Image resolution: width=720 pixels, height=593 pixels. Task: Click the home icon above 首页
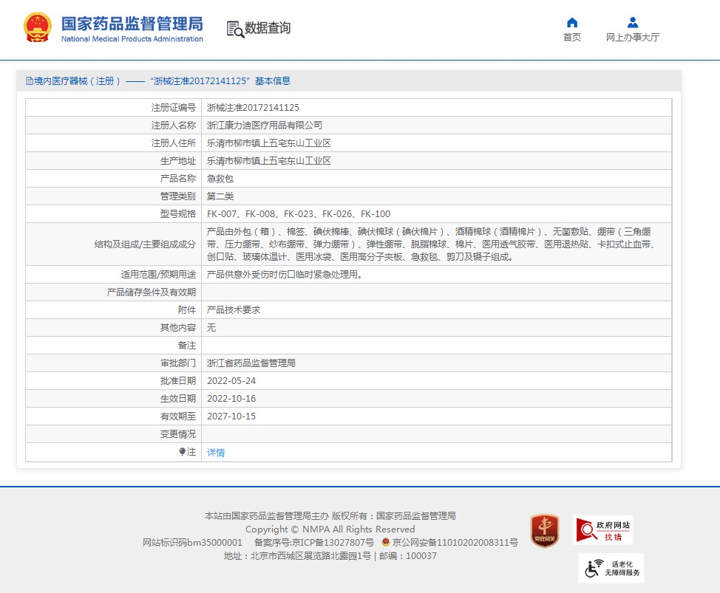[x=571, y=22]
